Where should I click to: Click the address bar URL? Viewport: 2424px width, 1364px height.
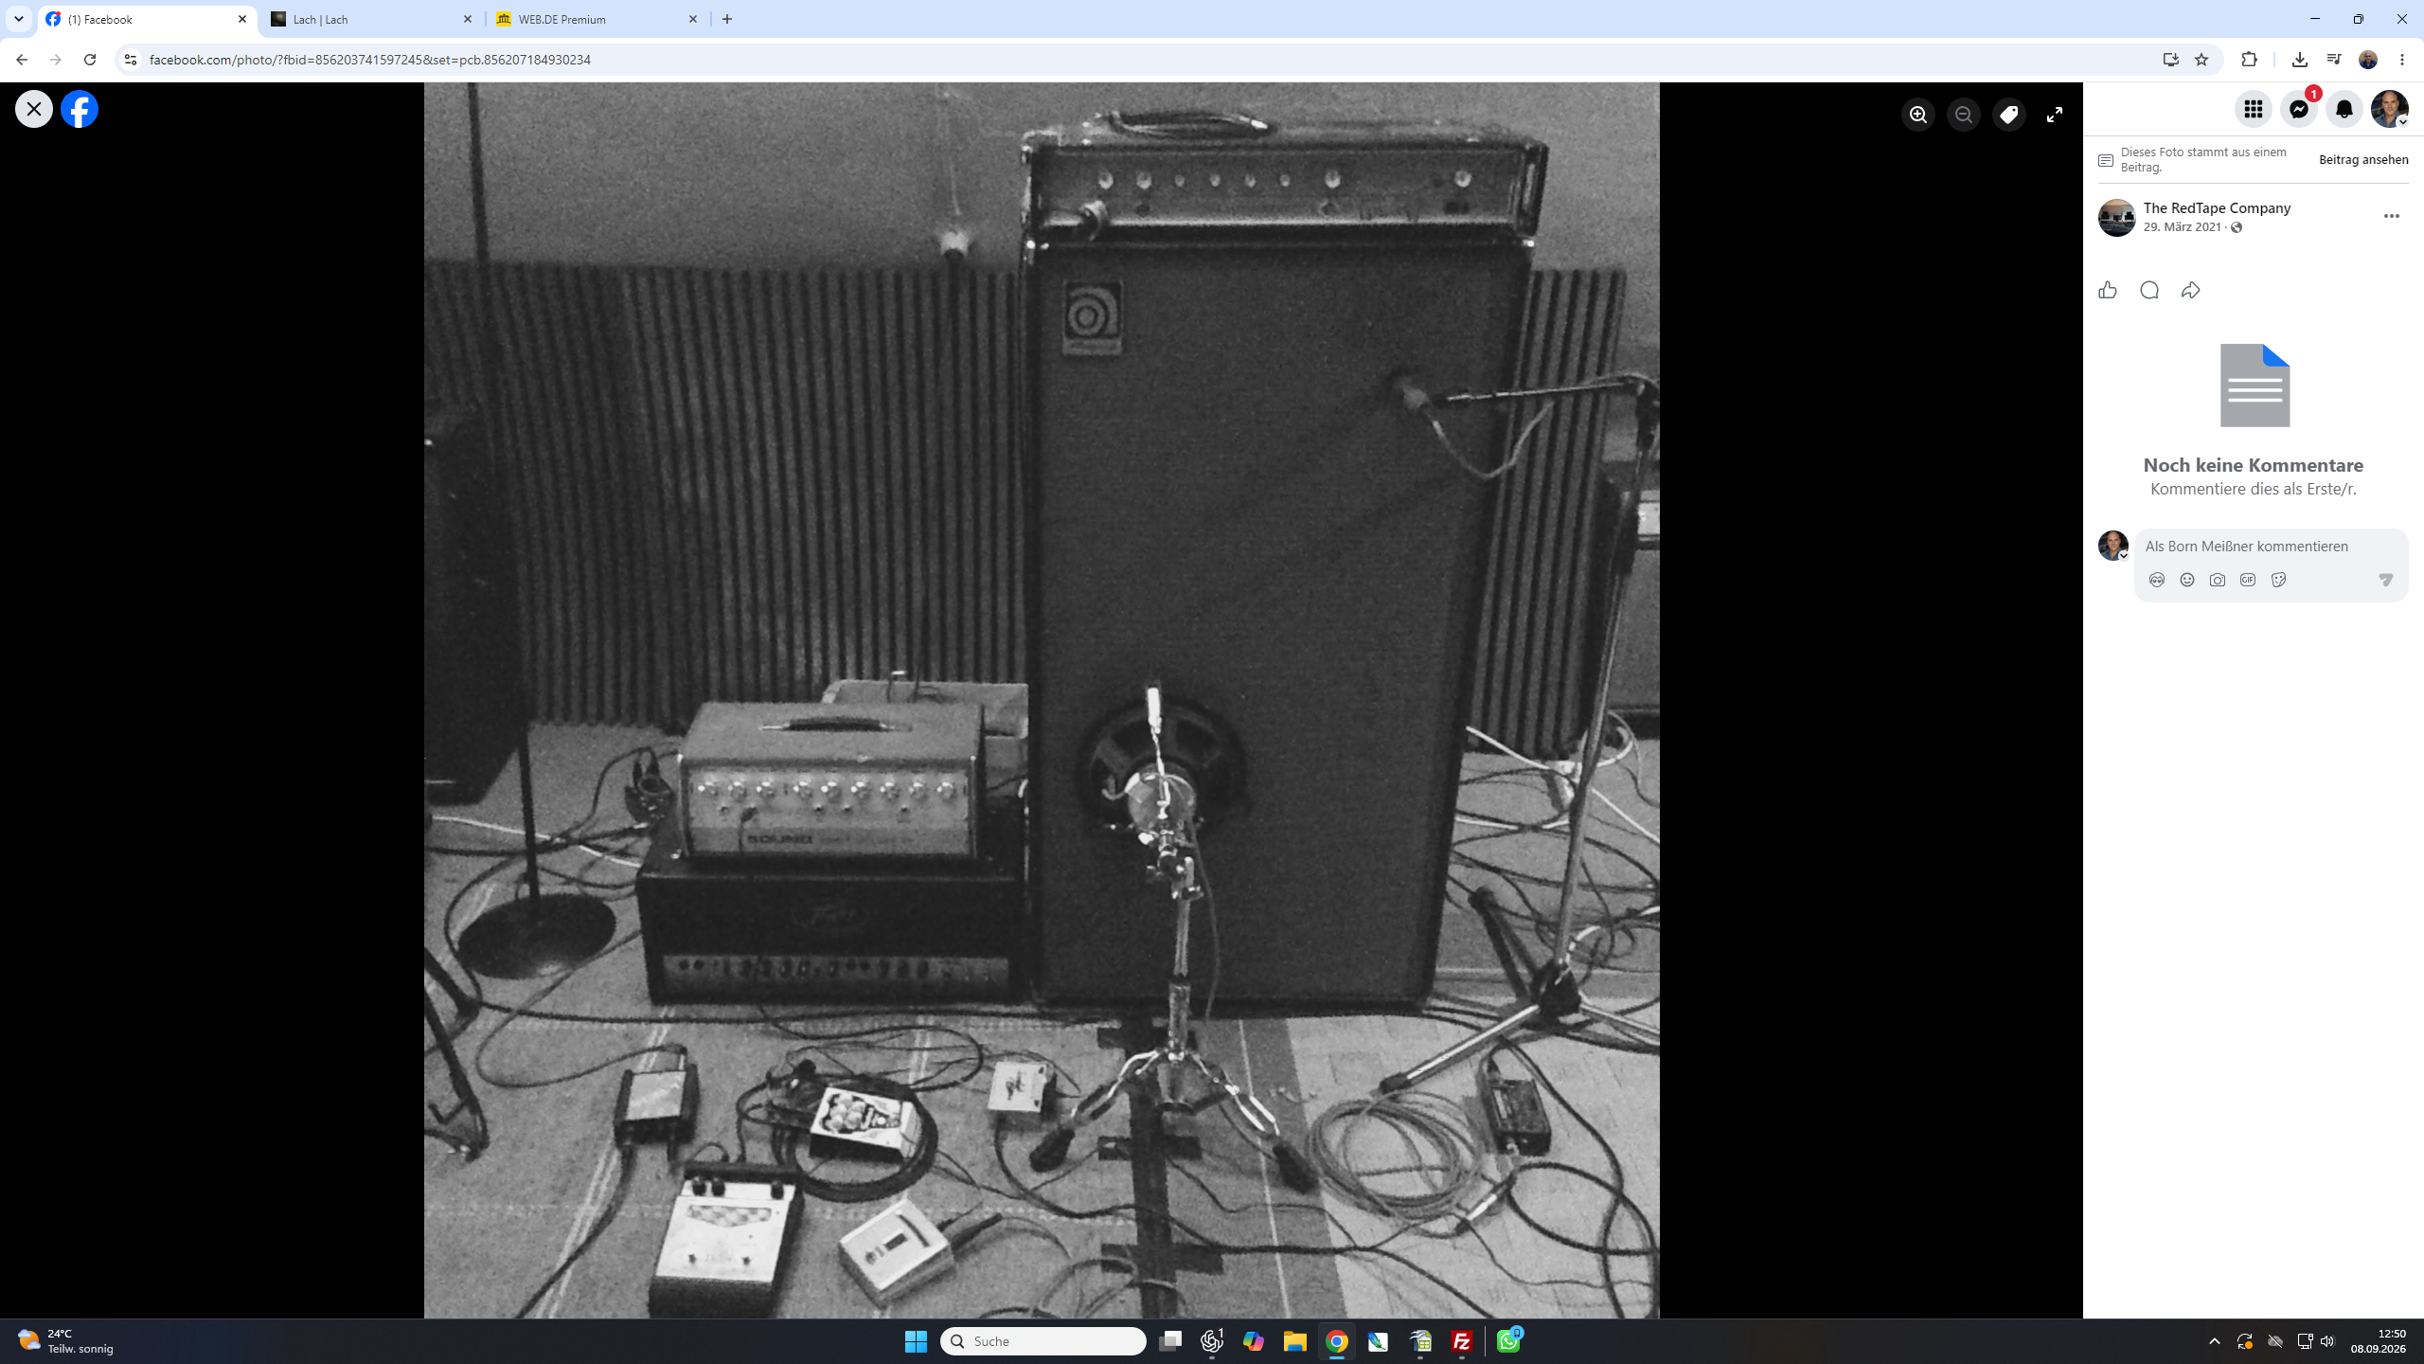click(370, 60)
